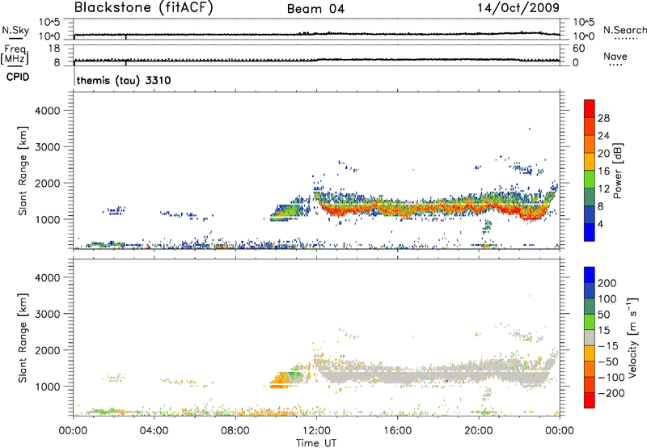Select the "N.Sky" legend label
This screenshot has width=647, height=448.
[x=15, y=30]
